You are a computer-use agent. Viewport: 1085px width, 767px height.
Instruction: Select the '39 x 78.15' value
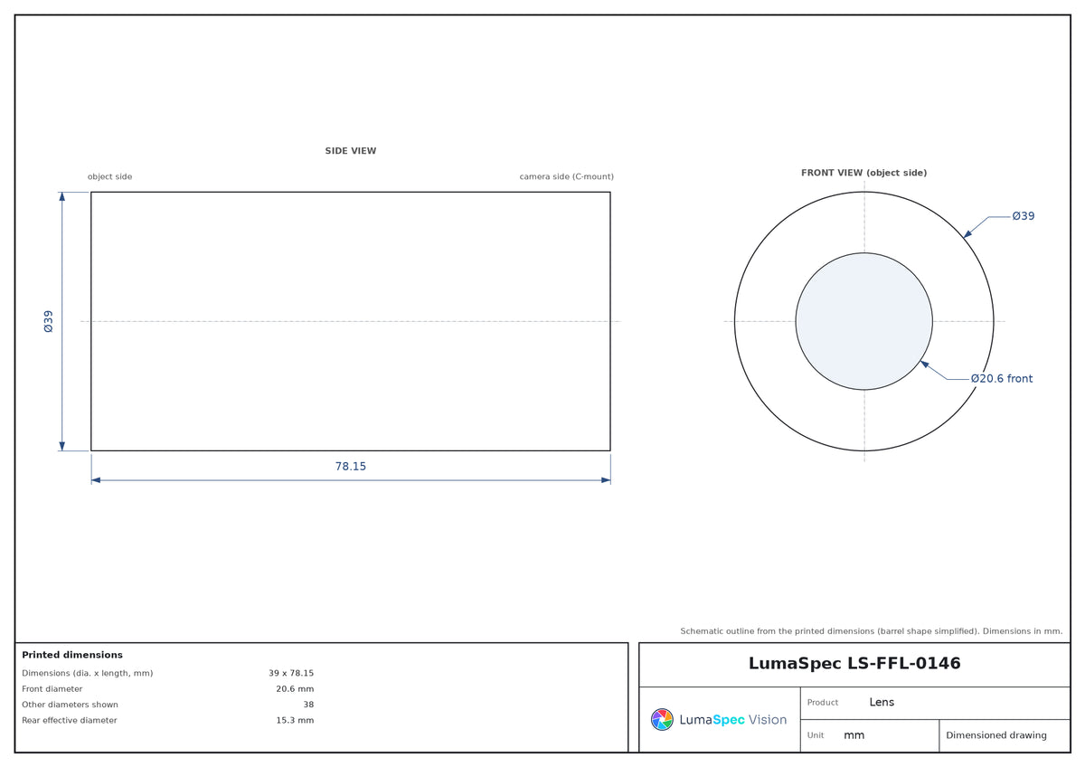click(291, 673)
